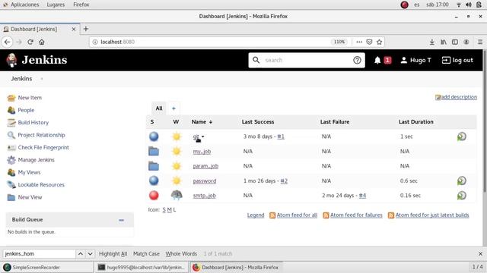Expand the Jenkins breadcrumb arrow
The width and height of the screenshot is (487, 273).
[42, 79]
